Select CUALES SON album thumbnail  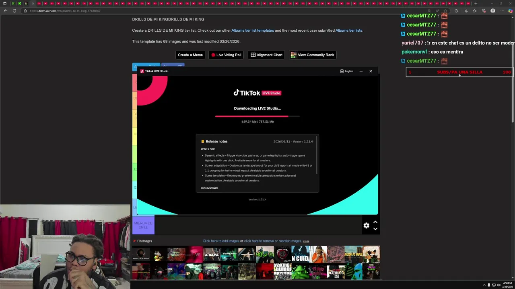(336, 271)
